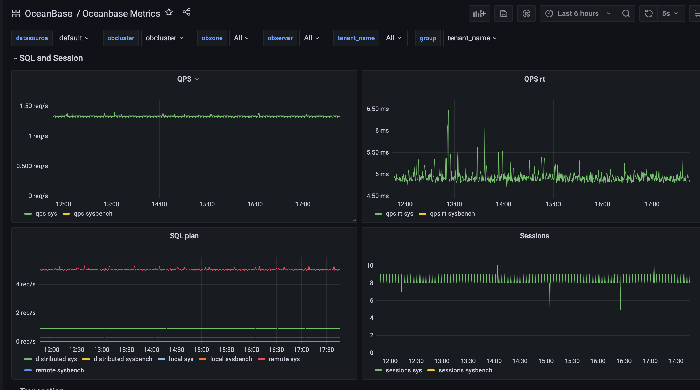Click the OceanBase folder breadcrumb link

click(49, 13)
